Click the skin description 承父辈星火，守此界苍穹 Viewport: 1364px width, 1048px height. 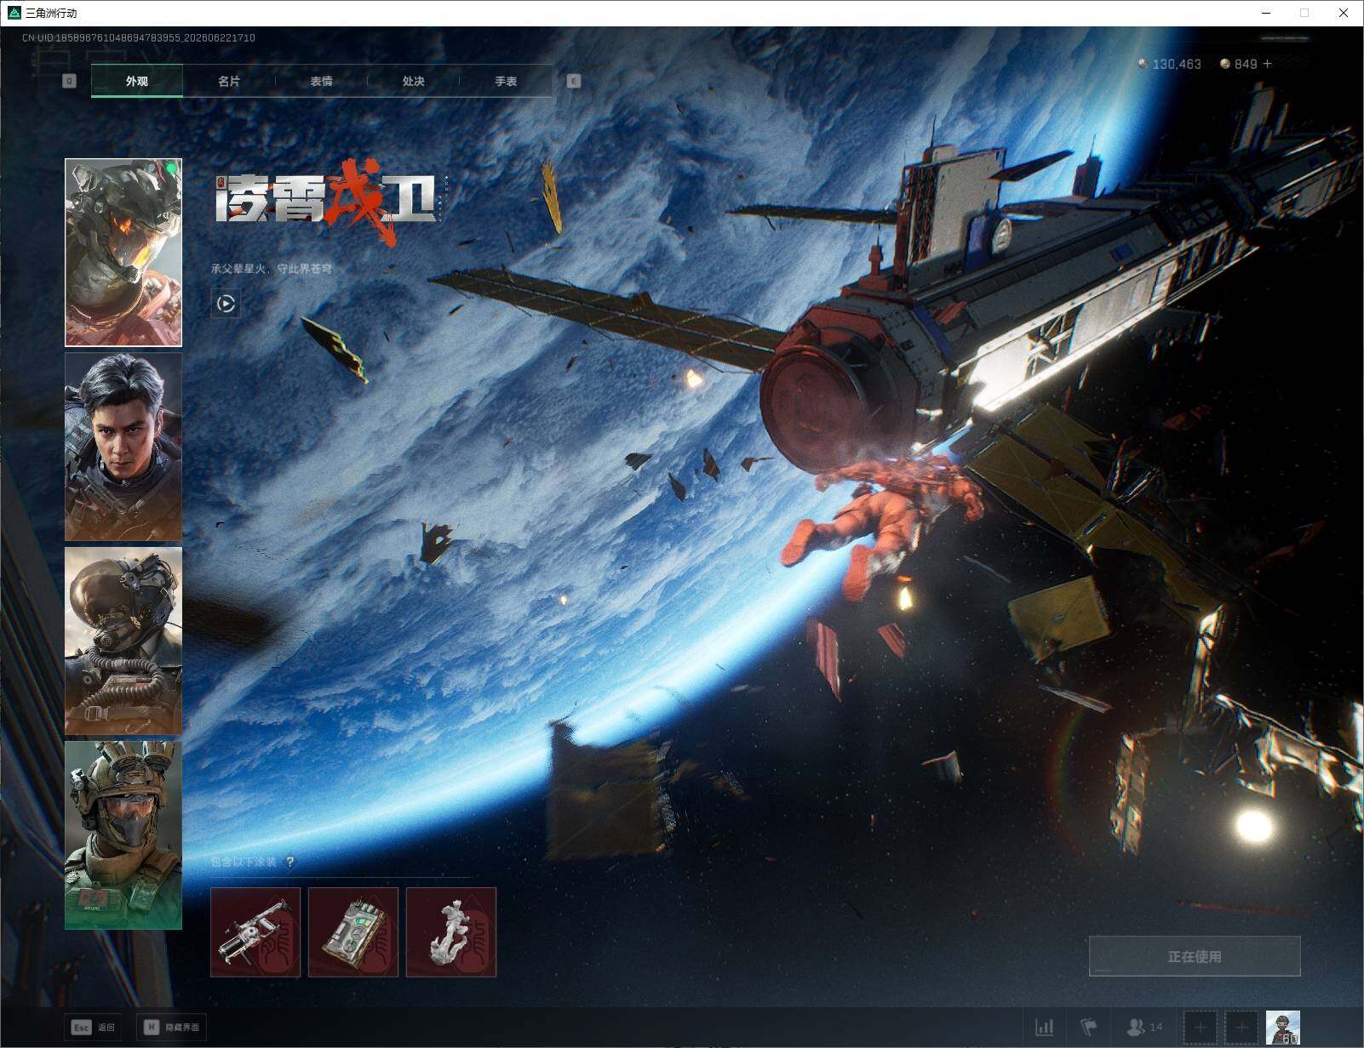[272, 269]
